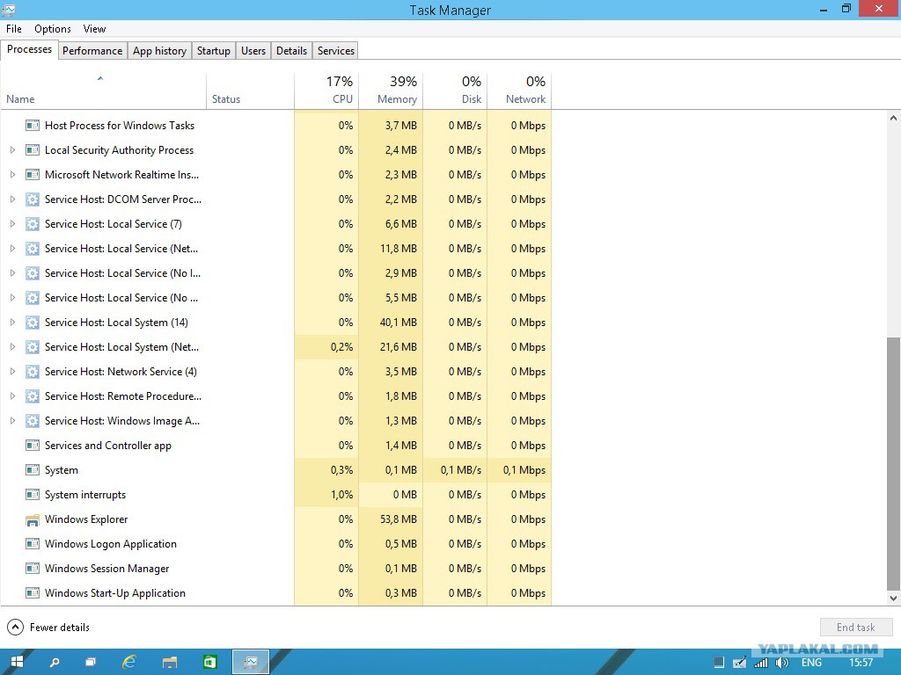The height and width of the screenshot is (675, 901).
Task: Click the Service Host: Local System (14) gear icon
Action: click(33, 322)
